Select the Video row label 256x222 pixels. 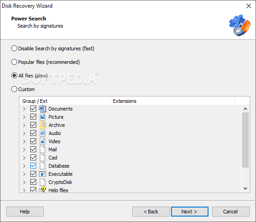coord(54,141)
